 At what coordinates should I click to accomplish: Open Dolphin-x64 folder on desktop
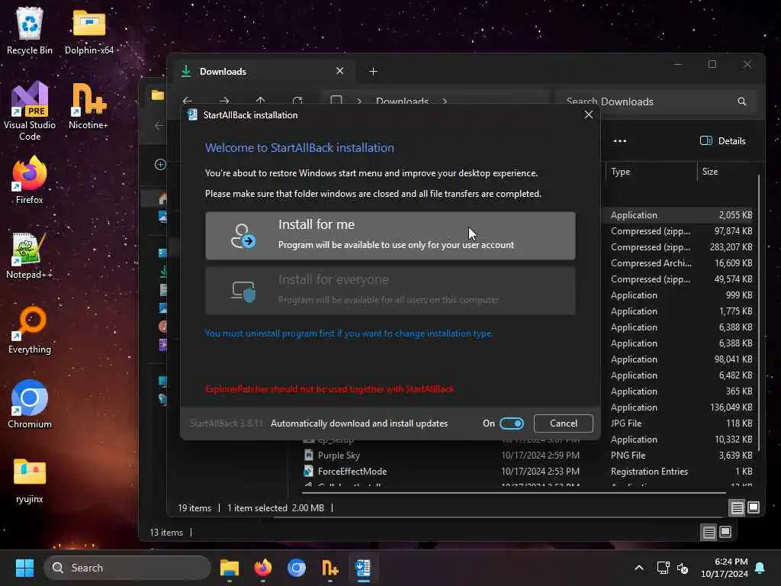point(89,31)
